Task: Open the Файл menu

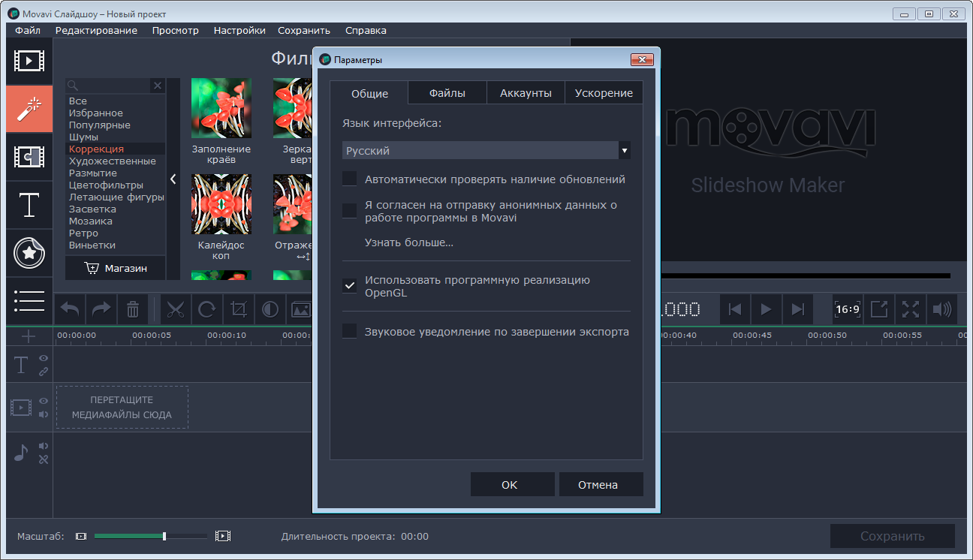Action: tap(28, 30)
